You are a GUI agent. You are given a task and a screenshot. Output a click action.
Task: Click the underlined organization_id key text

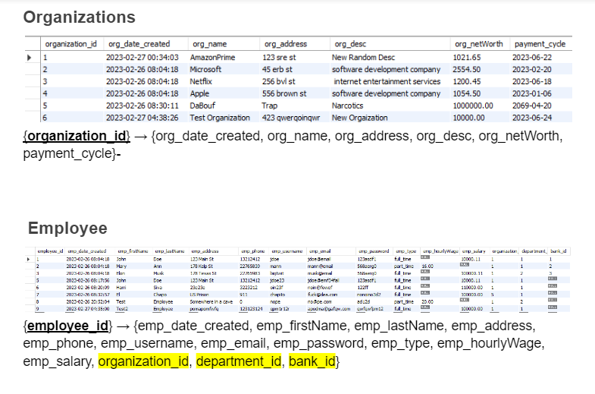(x=77, y=136)
